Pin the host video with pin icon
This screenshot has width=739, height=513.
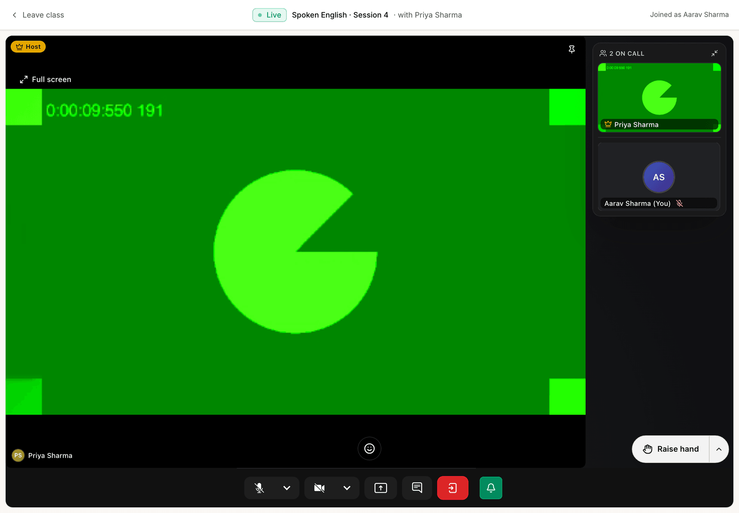pos(572,49)
